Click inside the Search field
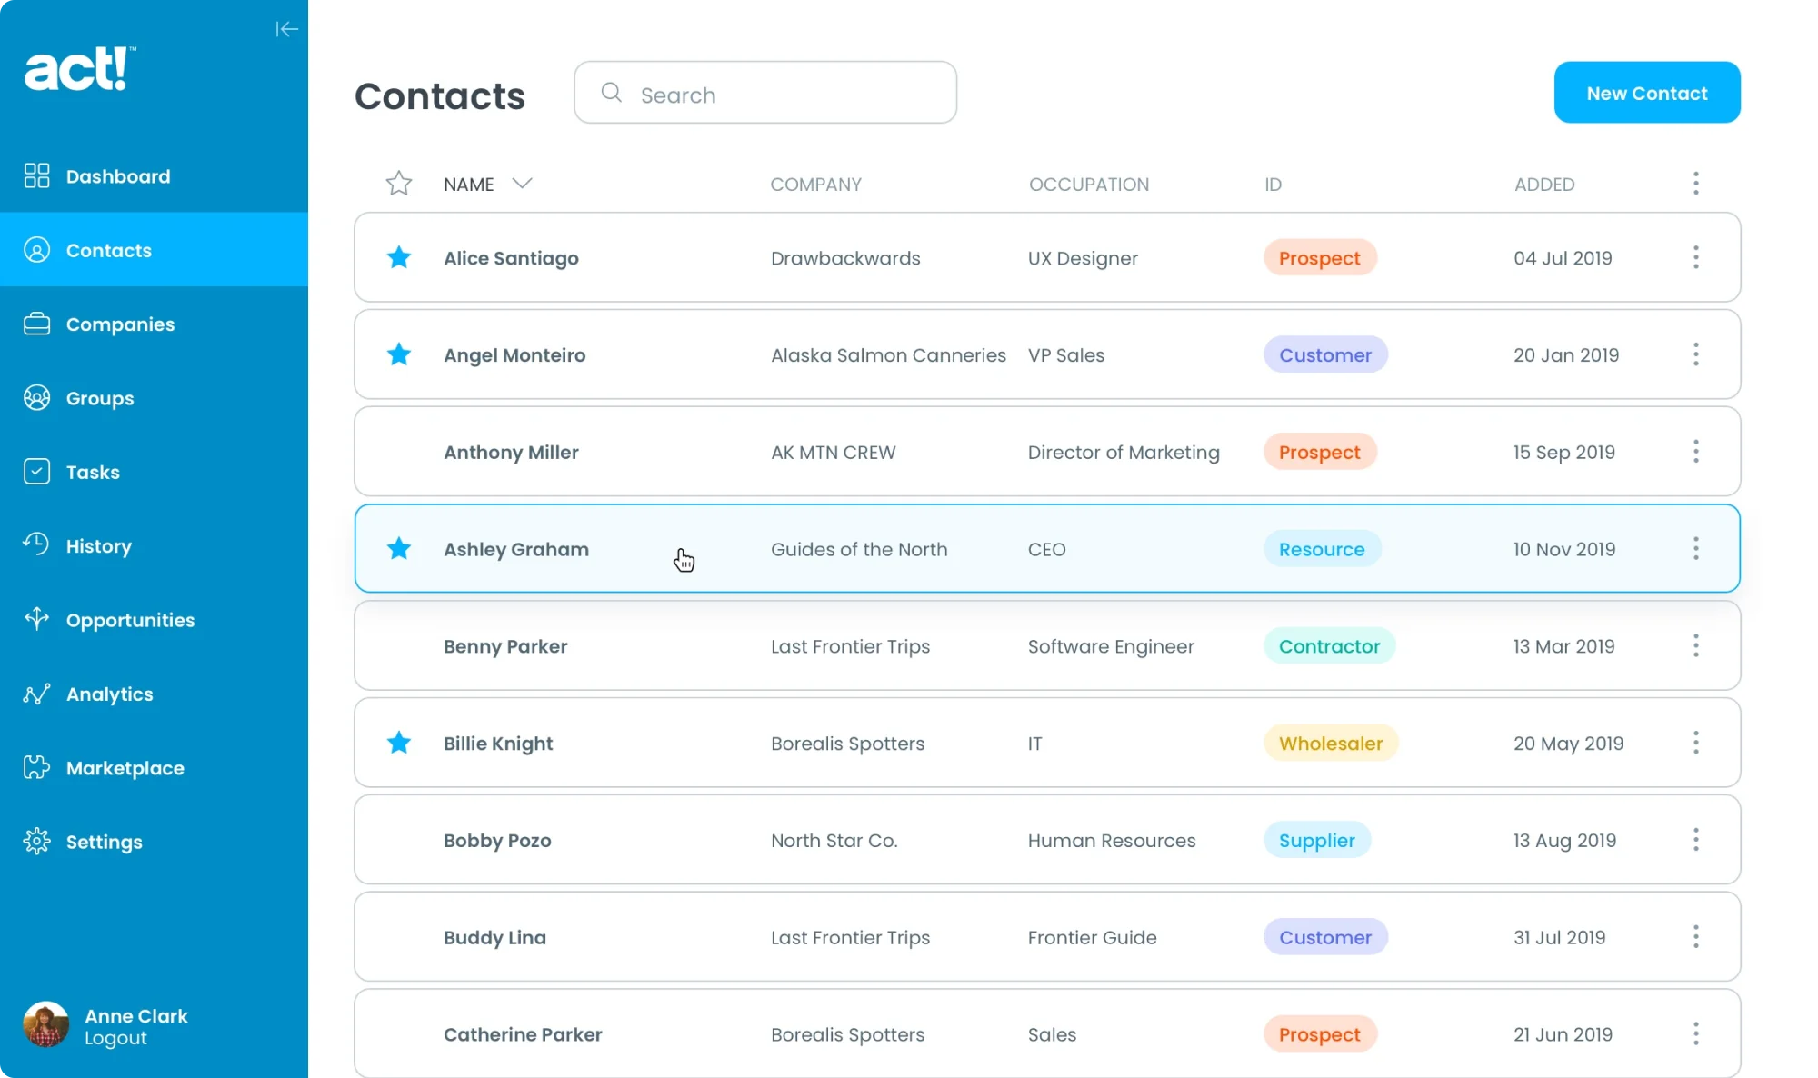 click(x=765, y=93)
